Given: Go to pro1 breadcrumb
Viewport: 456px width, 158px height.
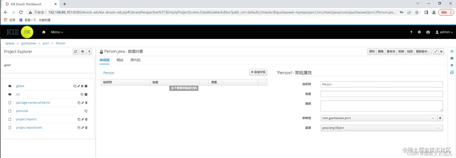Looking at the screenshot, I should point(46,43).
